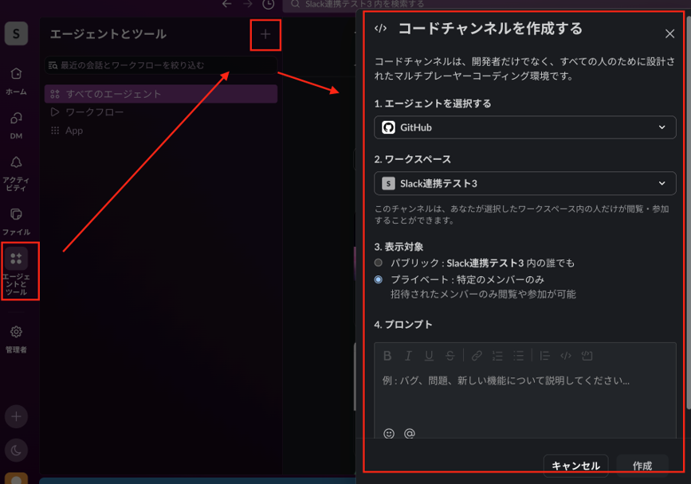Viewport: 691px width, 484px height.
Task: Open DM section in sidebar
Action: click(16, 126)
